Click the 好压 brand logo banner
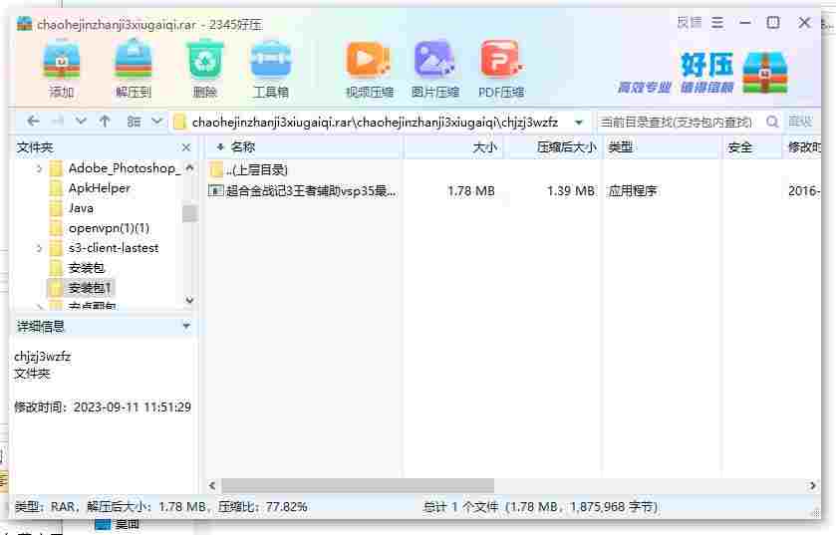This screenshot has height=535, width=836. (702, 73)
